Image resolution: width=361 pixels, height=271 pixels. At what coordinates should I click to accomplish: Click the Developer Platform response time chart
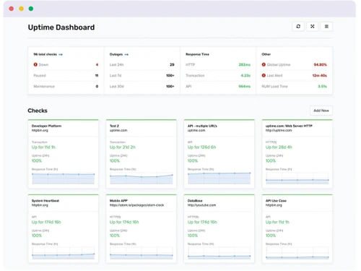(64, 178)
